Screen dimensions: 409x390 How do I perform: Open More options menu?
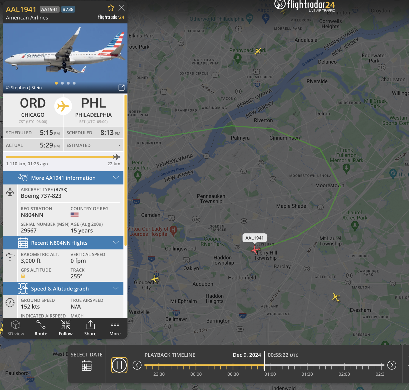[x=115, y=328]
